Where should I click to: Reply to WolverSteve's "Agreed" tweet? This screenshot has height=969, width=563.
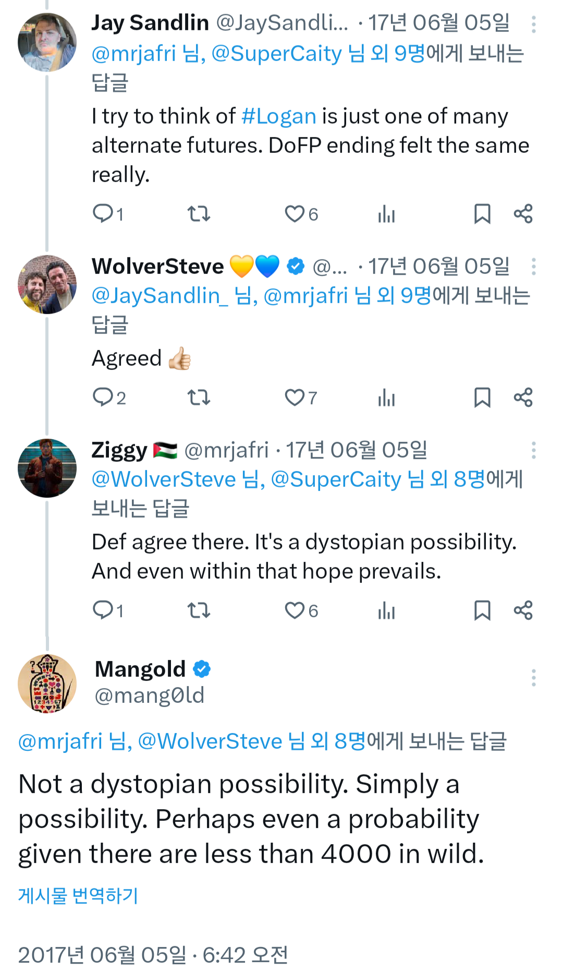[103, 398]
